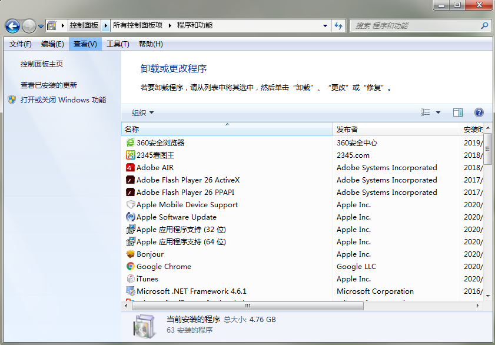Click the Apple Software Update icon
The width and height of the screenshot is (495, 345).
tap(131, 217)
